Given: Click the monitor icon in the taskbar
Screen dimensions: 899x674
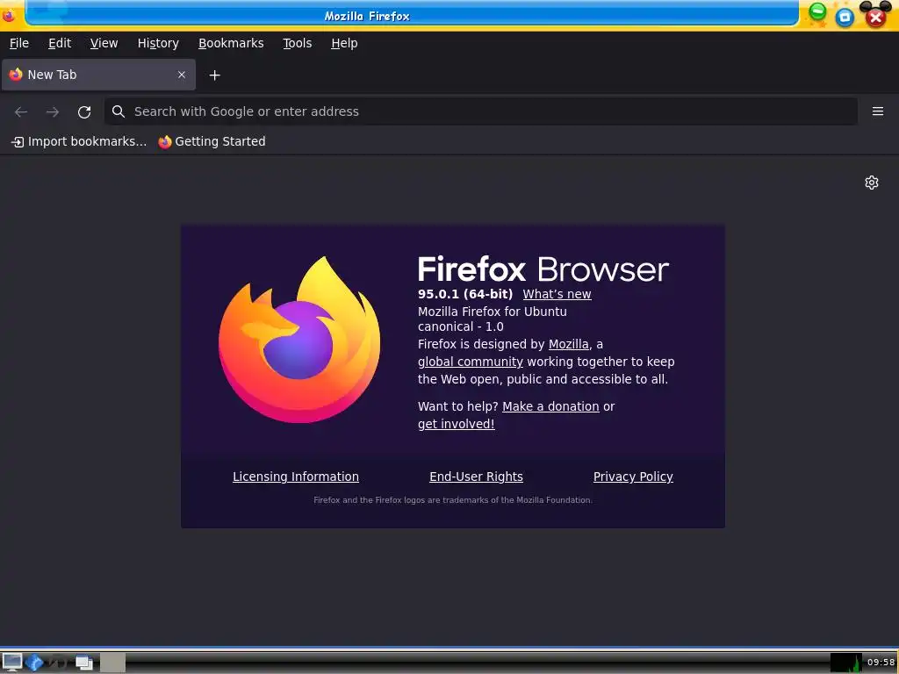Looking at the screenshot, I should 11,663.
